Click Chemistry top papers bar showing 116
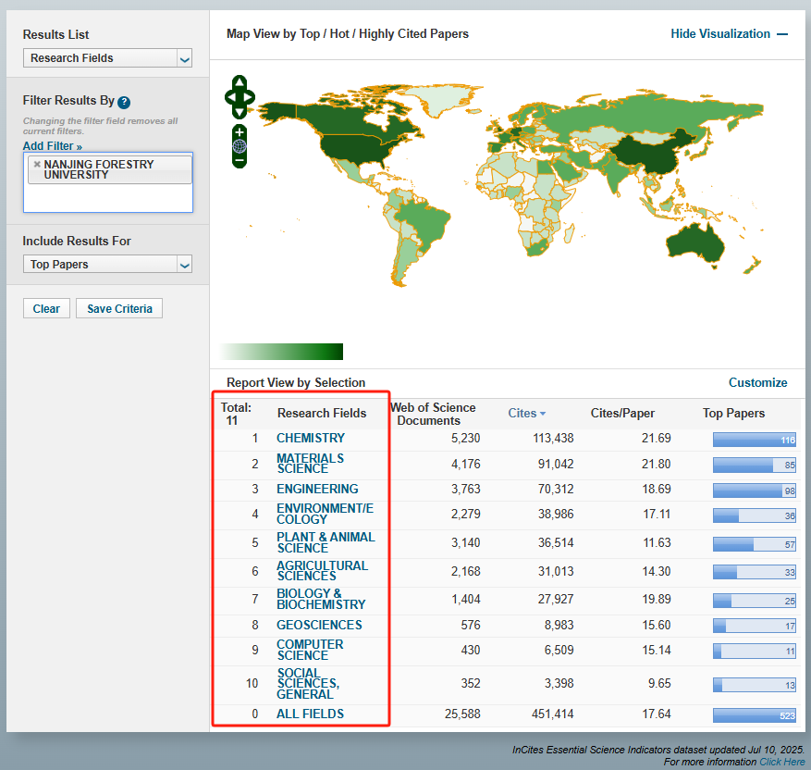Screen dimensions: 811x770 754,440
